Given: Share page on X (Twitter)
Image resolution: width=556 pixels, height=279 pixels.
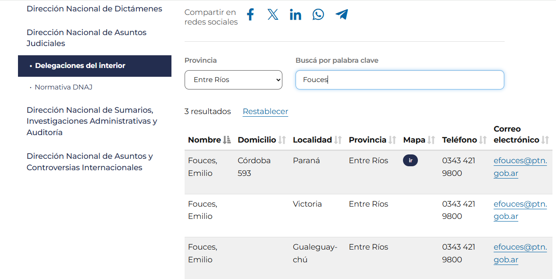Looking at the screenshot, I should coord(273,15).
